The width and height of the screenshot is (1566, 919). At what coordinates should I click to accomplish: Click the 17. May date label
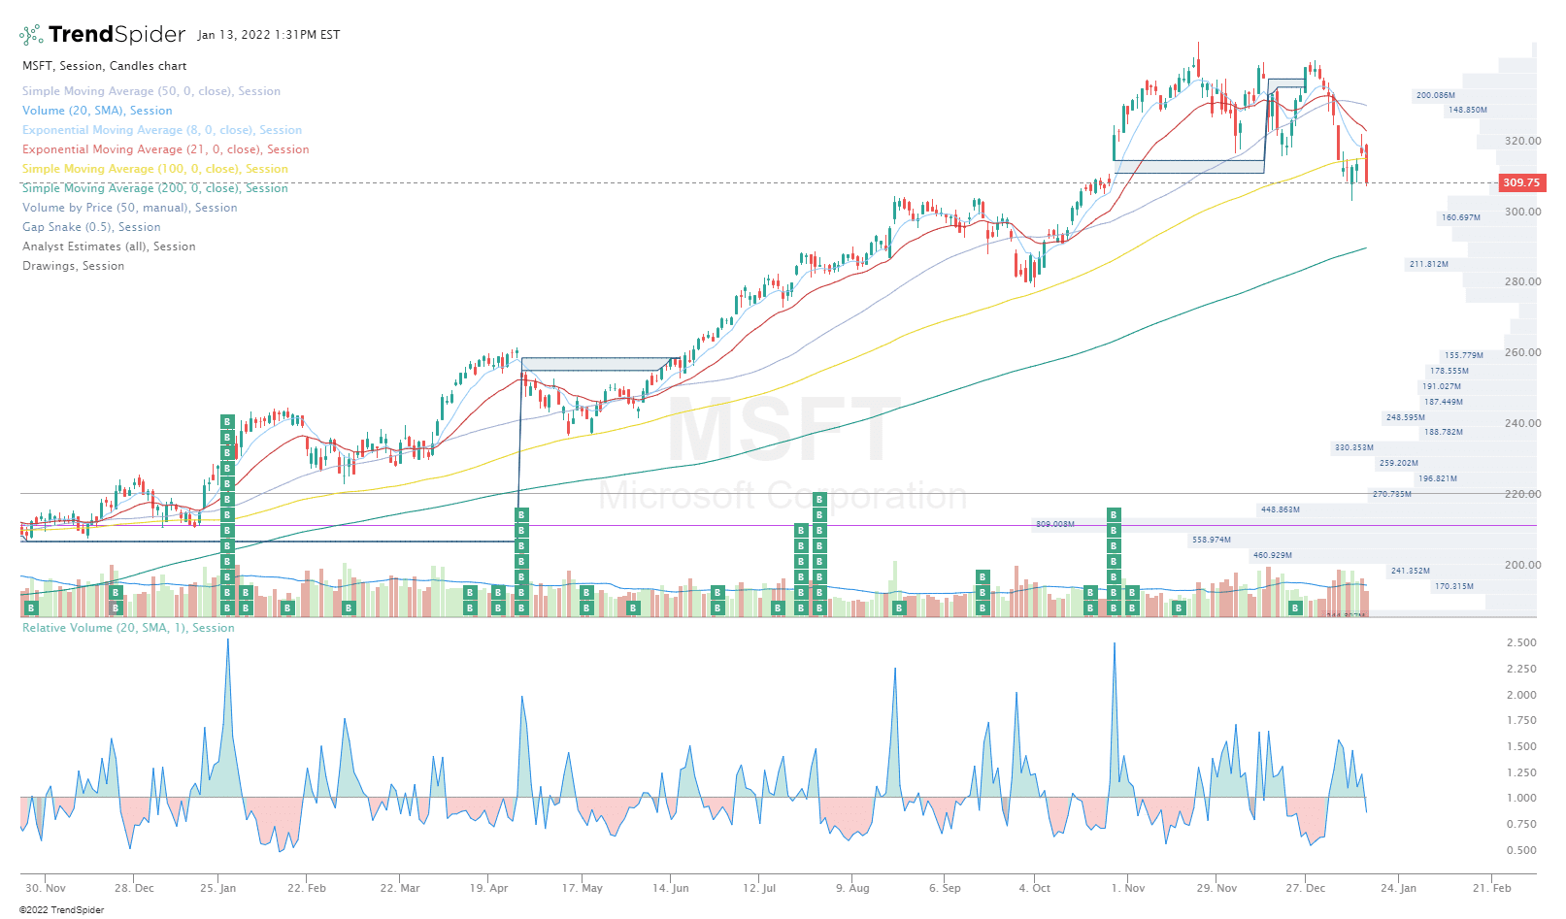pos(583,888)
